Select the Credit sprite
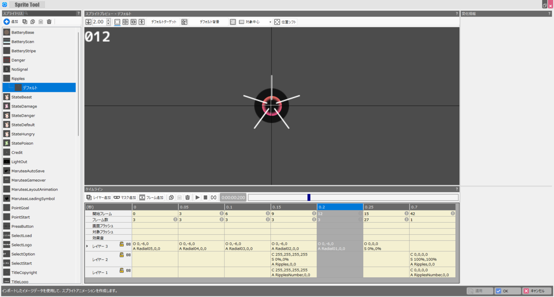This screenshot has width=554, height=297. (x=39, y=152)
